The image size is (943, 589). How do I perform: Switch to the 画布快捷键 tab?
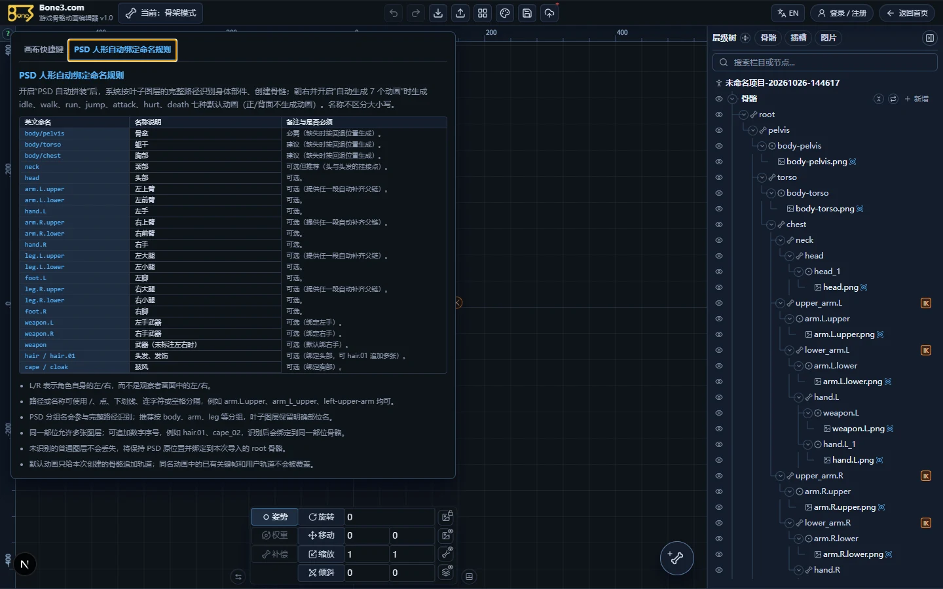44,50
